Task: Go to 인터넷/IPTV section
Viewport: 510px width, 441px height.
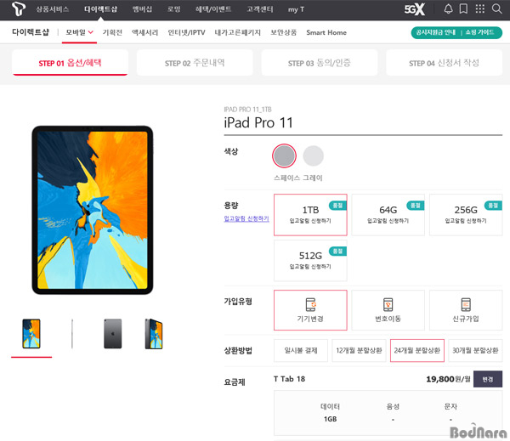Action: click(186, 32)
